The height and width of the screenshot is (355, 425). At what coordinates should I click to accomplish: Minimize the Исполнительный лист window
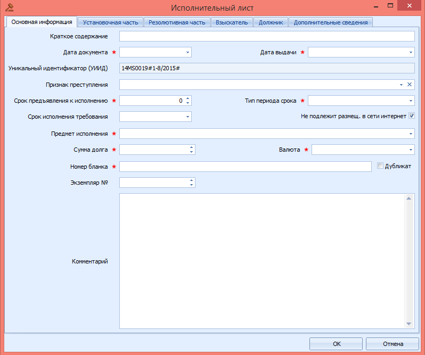[376, 6]
